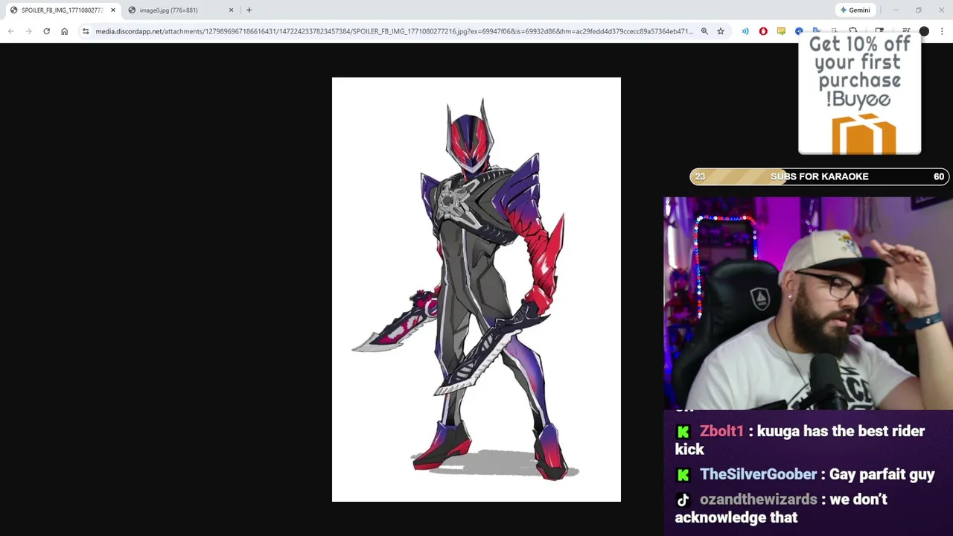The height and width of the screenshot is (536, 953).
Task: Click the Subs for Karaoke progress bar
Action: click(819, 176)
